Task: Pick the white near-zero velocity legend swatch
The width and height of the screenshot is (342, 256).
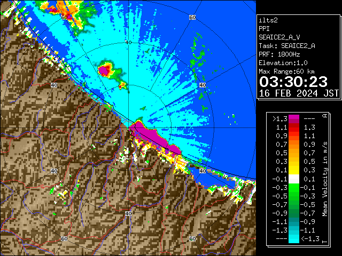Action: (294, 179)
